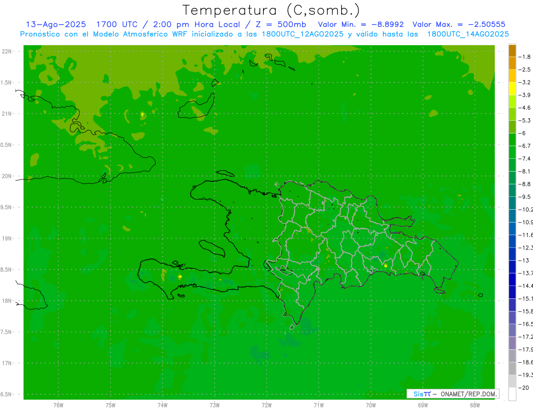Click the 'ONAMET/REP.DOM.' credit label

468,394
